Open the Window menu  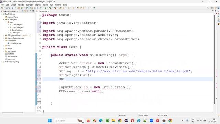pyautogui.click(x=58, y=5)
